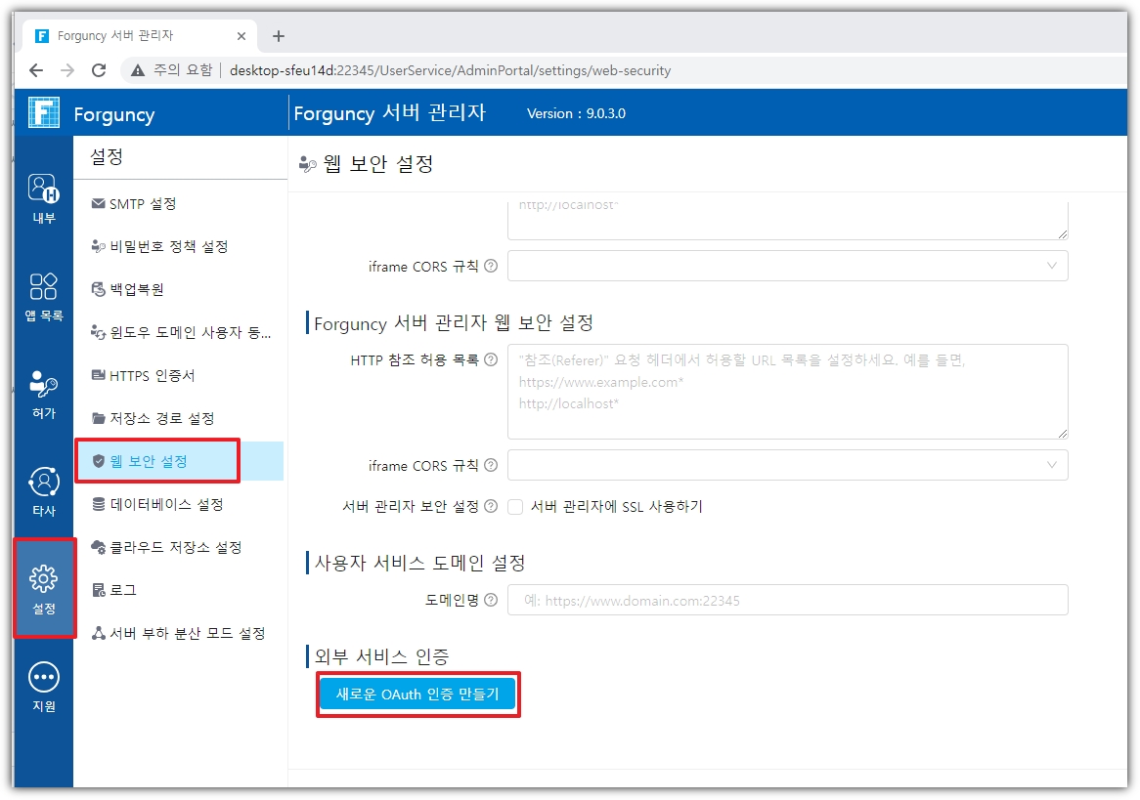Open the 내부 section in left sidebar
1140x800 pixels.
click(x=44, y=196)
